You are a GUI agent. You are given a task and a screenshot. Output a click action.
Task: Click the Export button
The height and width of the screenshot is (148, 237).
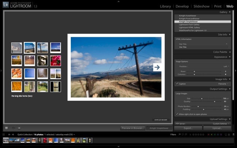pos(188,128)
